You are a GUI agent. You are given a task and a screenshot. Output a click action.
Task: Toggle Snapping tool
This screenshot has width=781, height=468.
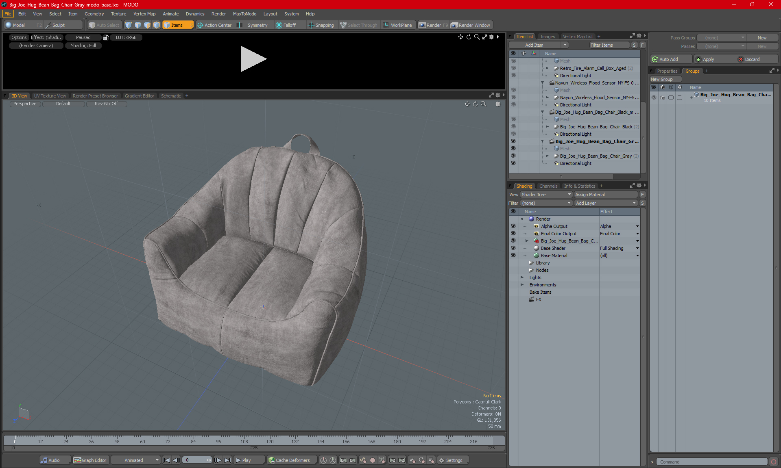point(321,25)
